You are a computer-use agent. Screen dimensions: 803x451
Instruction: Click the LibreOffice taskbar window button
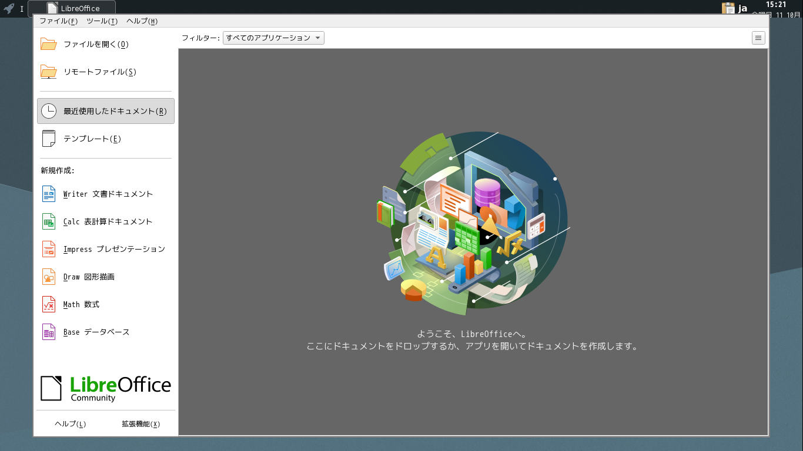[72, 8]
